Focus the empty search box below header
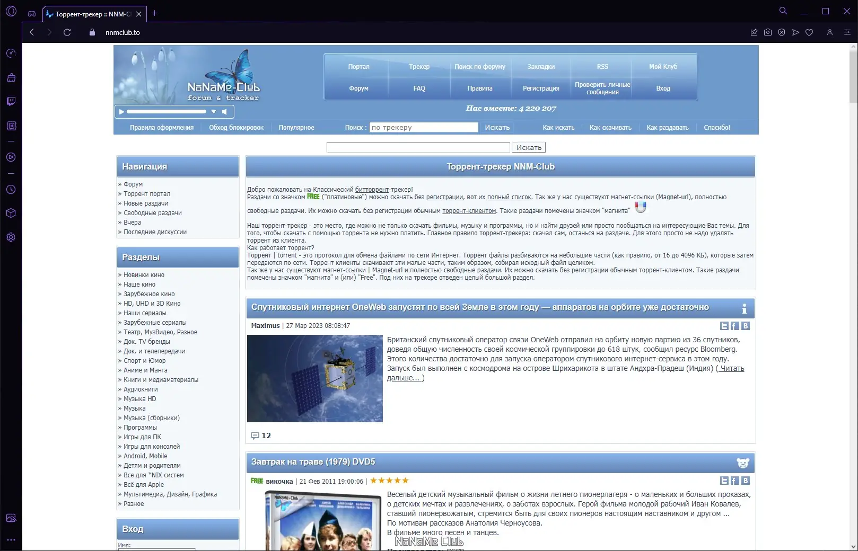 pyautogui.click(x=418, y=147)
